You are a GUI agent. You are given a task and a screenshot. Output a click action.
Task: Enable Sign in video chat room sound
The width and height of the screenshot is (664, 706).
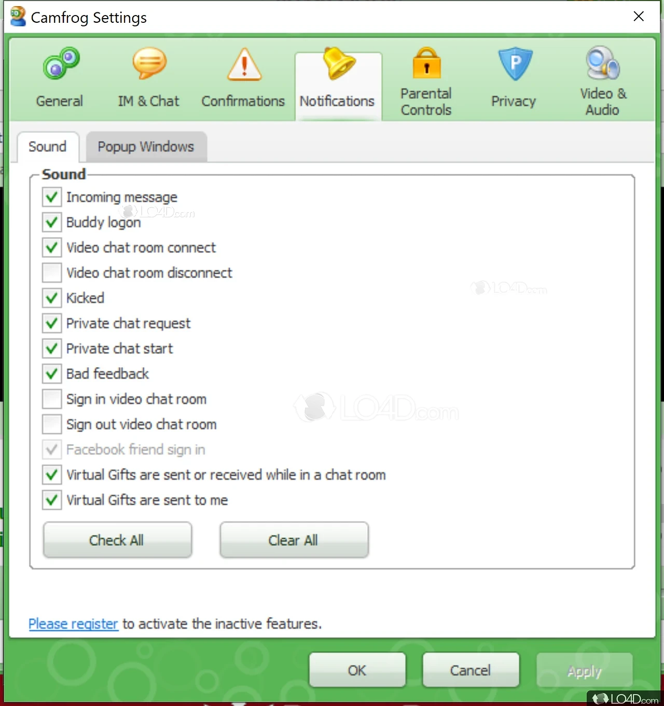coord(52,399)
